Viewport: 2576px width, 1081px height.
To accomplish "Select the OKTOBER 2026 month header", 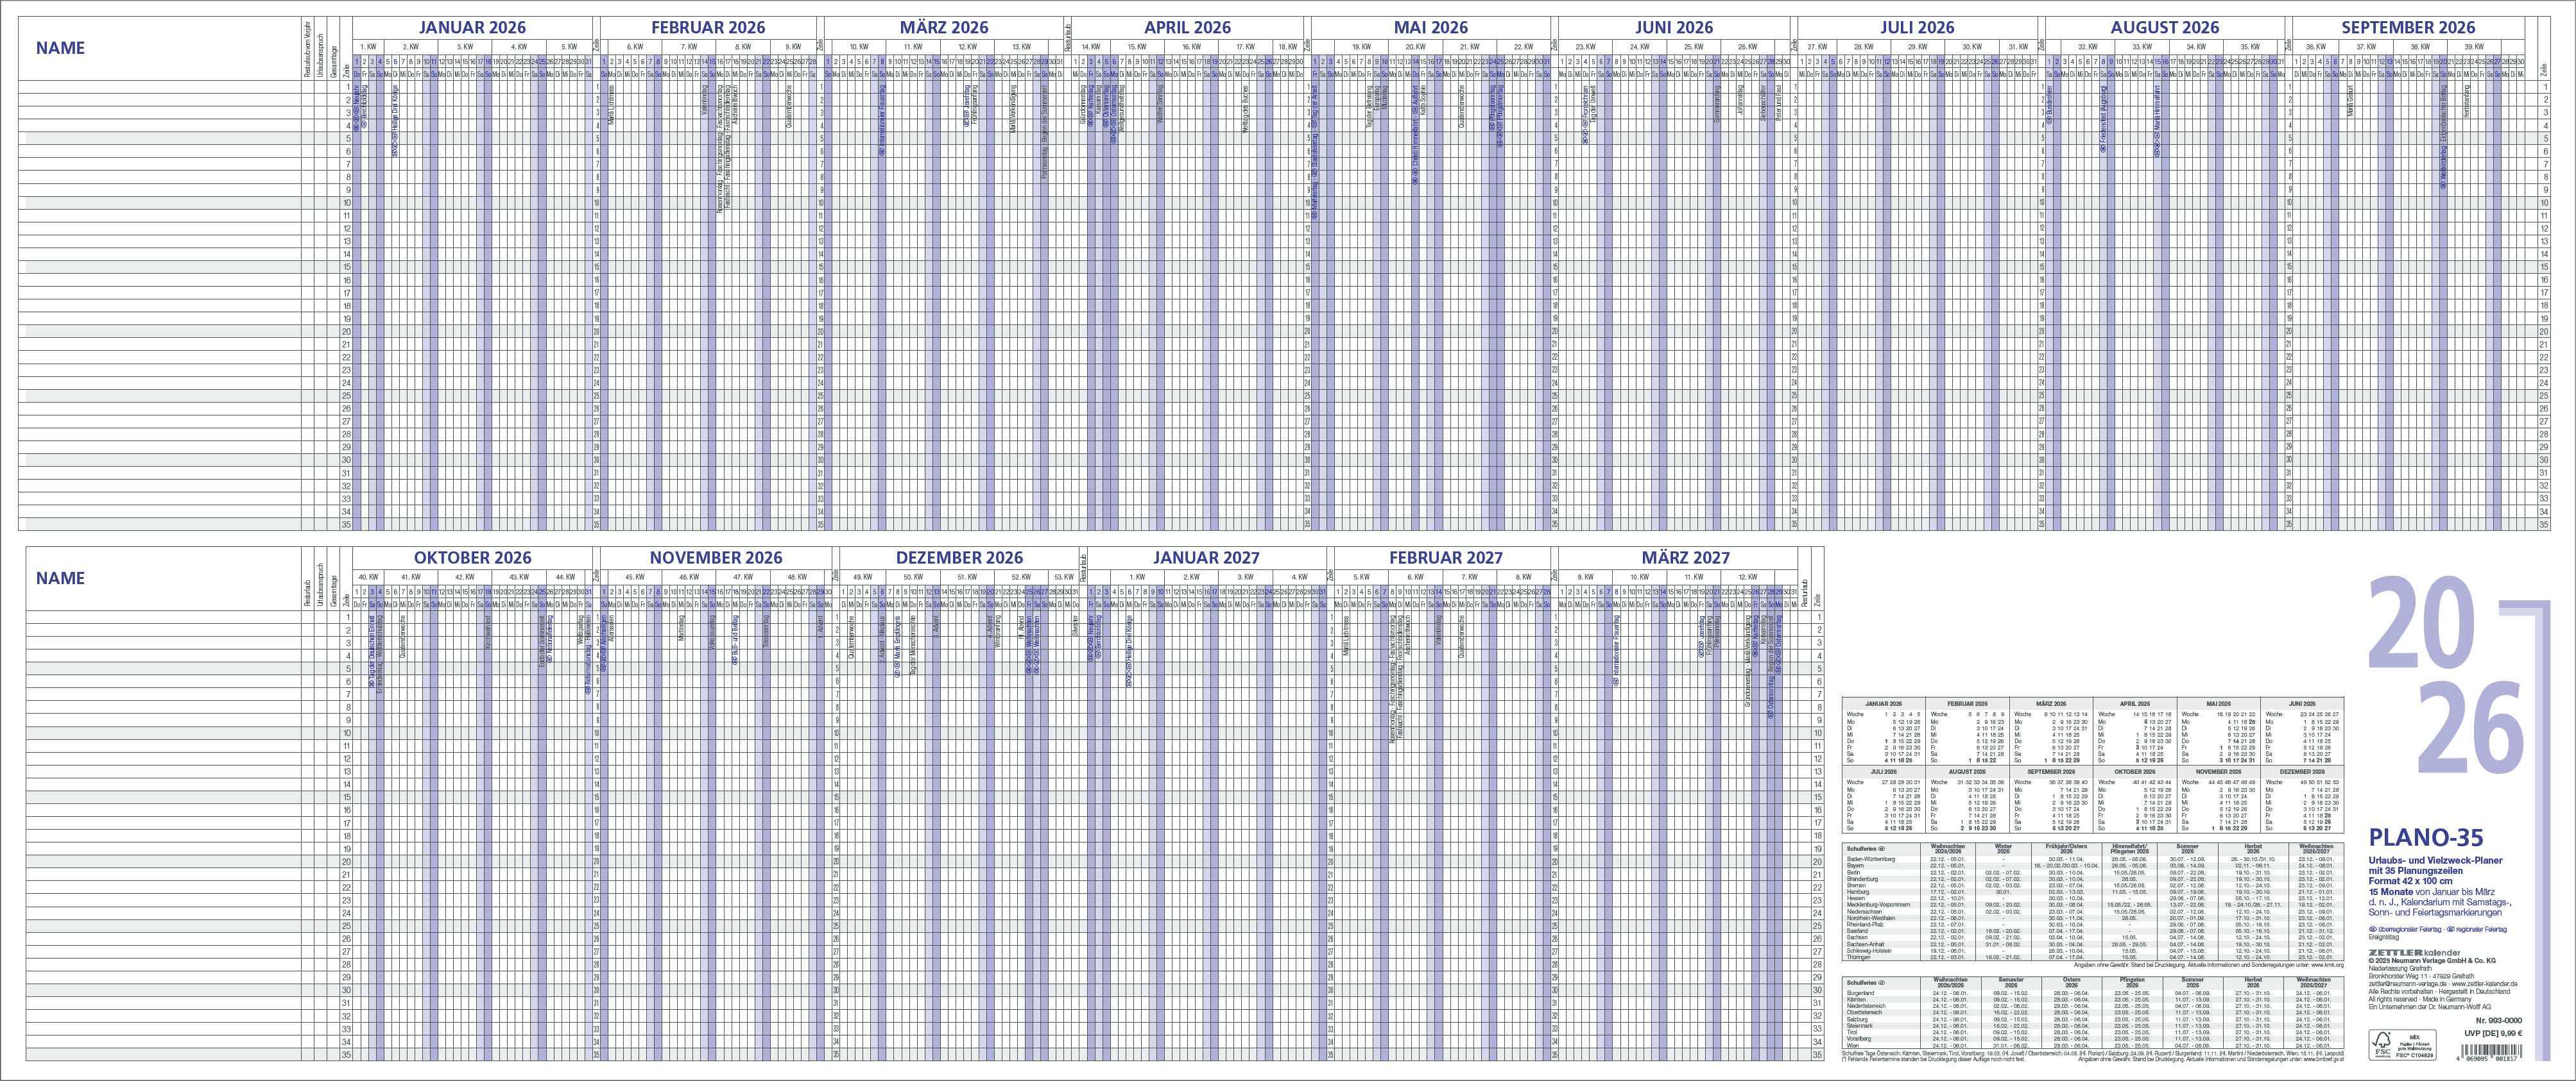I will click(473, 557).
